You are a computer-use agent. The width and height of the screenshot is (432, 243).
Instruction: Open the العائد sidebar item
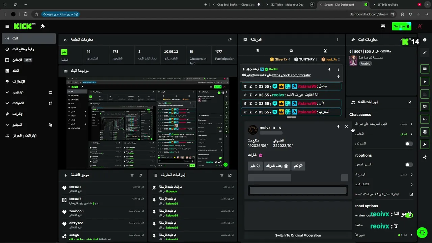point(29,71)
